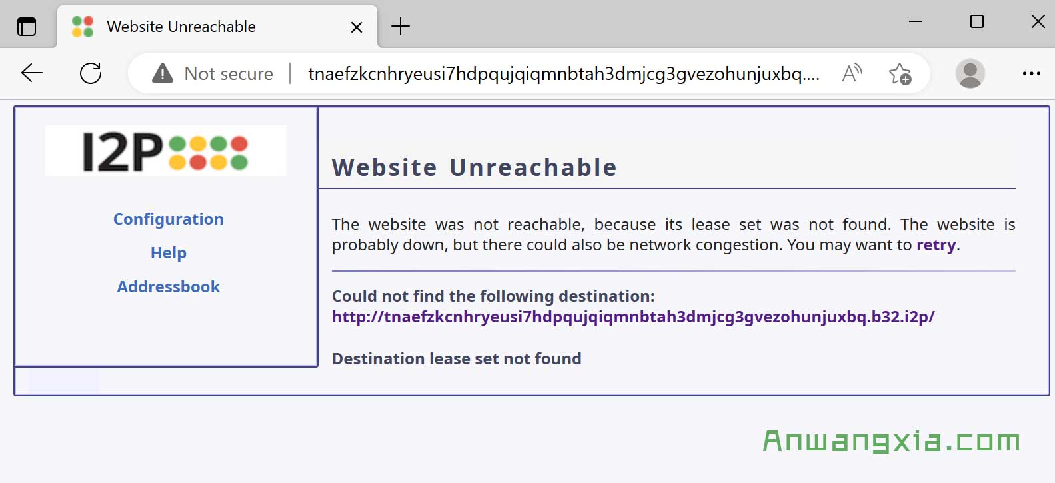1055x483 pixels.
Task: Open the Addressbook link
Action: click(169, 287)
